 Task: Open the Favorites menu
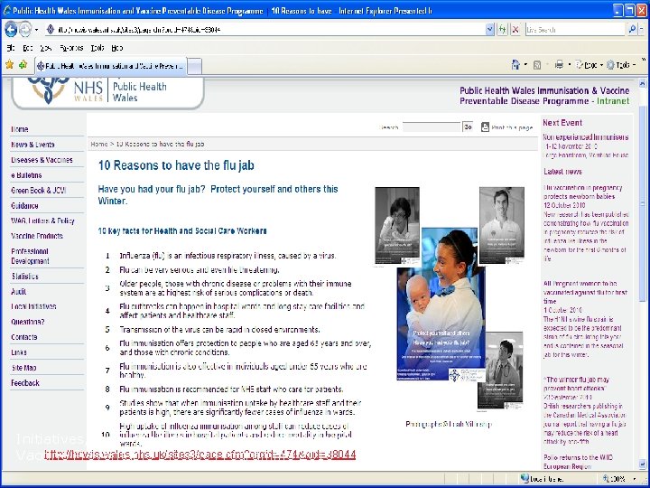[x=71, y=48]
